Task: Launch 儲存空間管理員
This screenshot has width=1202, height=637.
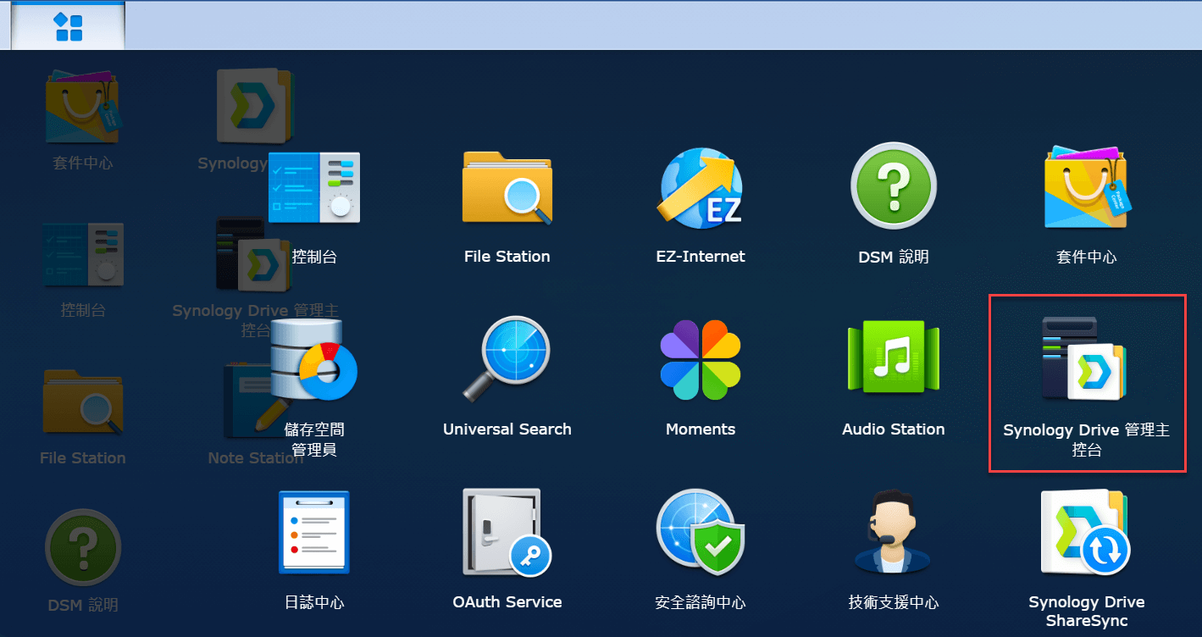Action: tap(314, 388)
